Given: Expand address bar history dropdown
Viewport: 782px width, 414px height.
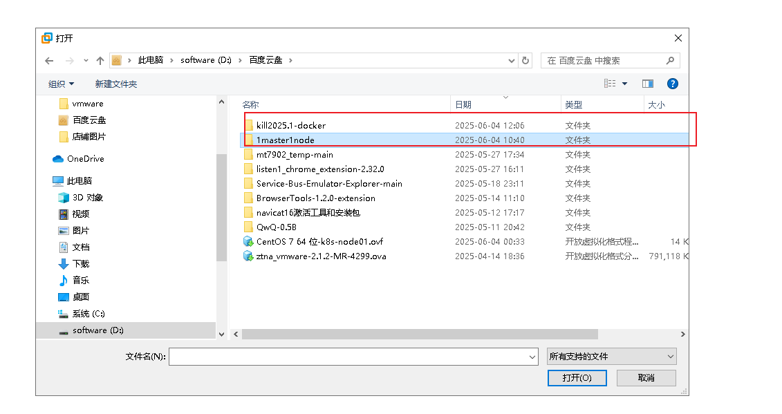Looking at the screenshot, I should [511, 61].
